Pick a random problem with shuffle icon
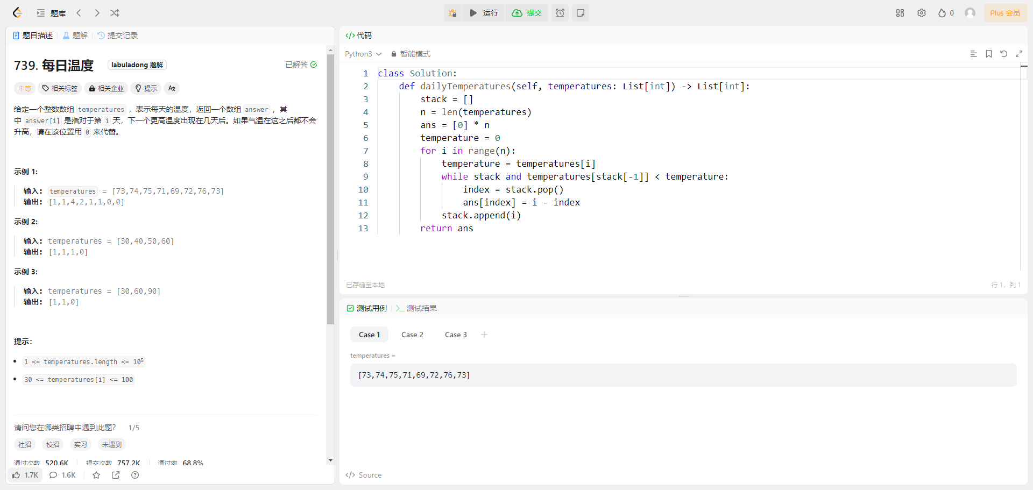 pyautogui.click(x=115, y=13)
